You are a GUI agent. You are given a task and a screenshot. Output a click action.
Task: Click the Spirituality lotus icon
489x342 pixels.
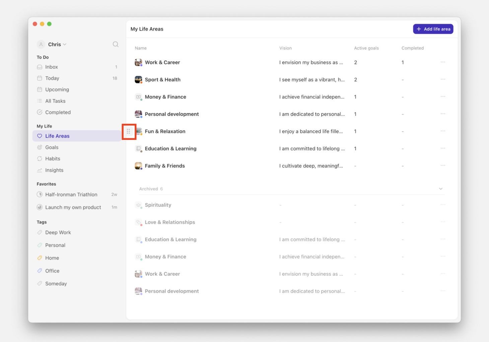click(x=138, y=205)
